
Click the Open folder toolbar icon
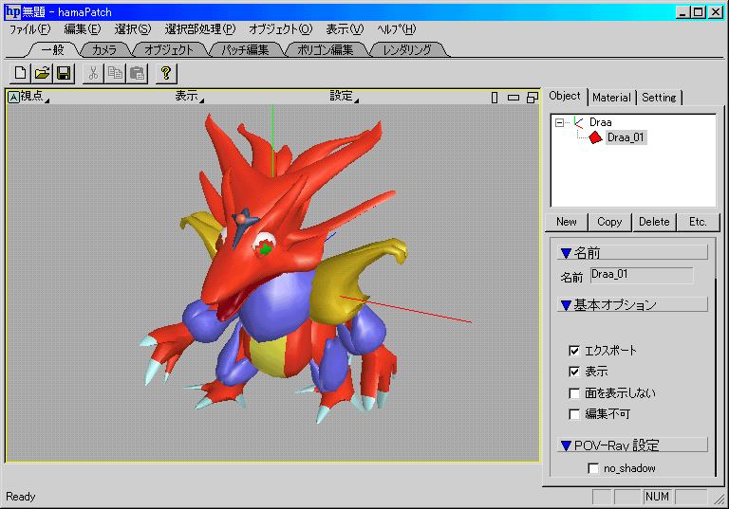(42, 73)
